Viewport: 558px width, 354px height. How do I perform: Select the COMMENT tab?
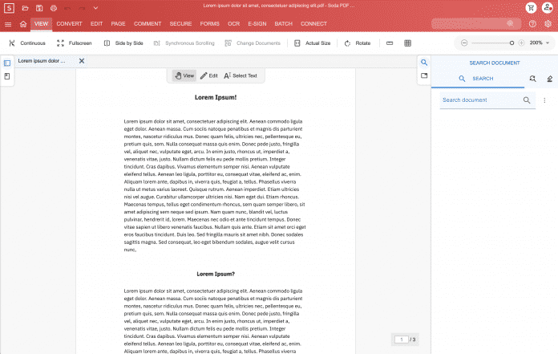pos(148,24)
